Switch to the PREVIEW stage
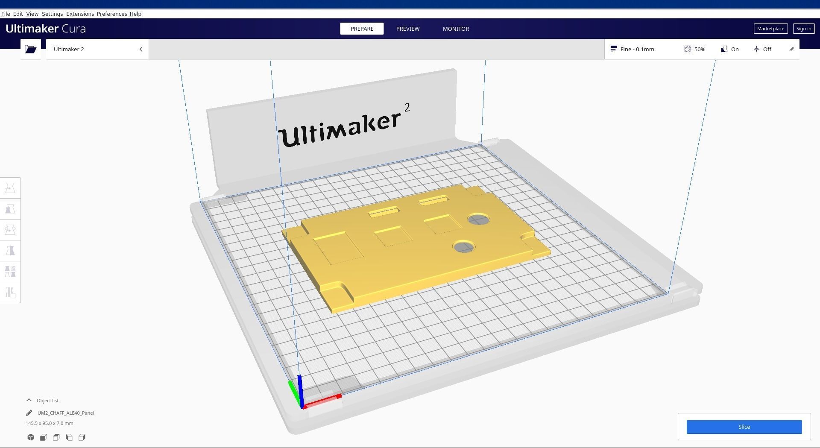The height and width of the screenshot is (448, 820). coord(408,29)
